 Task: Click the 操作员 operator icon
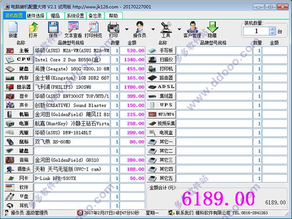click(140, 29)
